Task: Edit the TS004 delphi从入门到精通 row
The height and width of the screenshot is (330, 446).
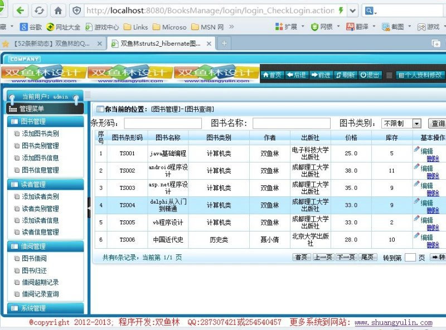Action: [426, 203]
